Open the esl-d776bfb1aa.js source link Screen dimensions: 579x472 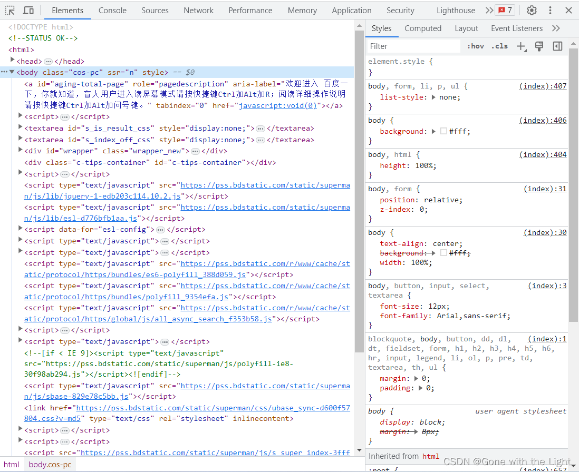coord(81,218)
